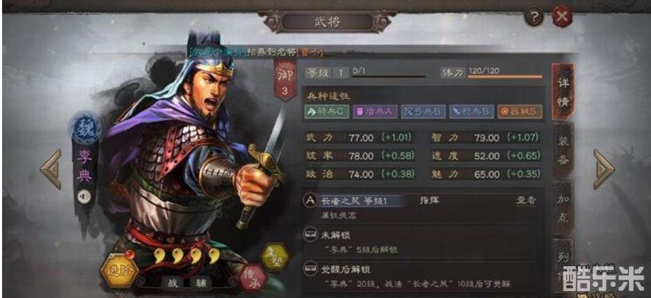Select the 骑兵C troop aptitude tag
Image resolution: width=651 pixels, height=298 pixels.
327,112
